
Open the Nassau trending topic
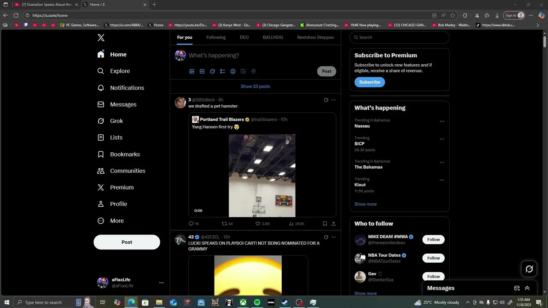[362, 126]
